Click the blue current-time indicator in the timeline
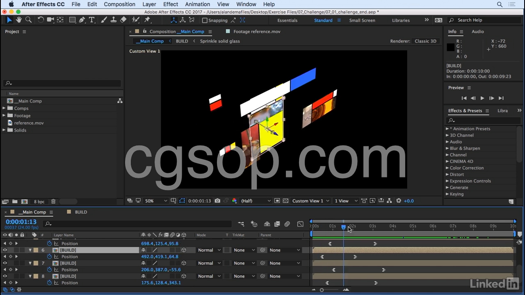525x295 pixels. click(x=343, y=227)
